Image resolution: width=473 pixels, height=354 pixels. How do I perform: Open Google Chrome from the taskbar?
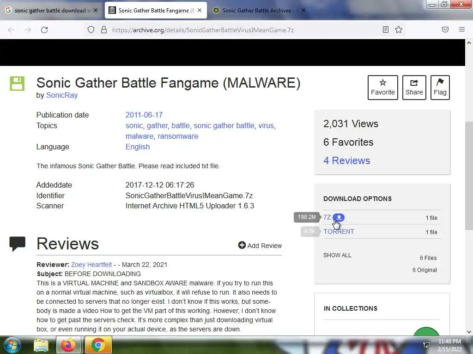[x=98, y=345]
